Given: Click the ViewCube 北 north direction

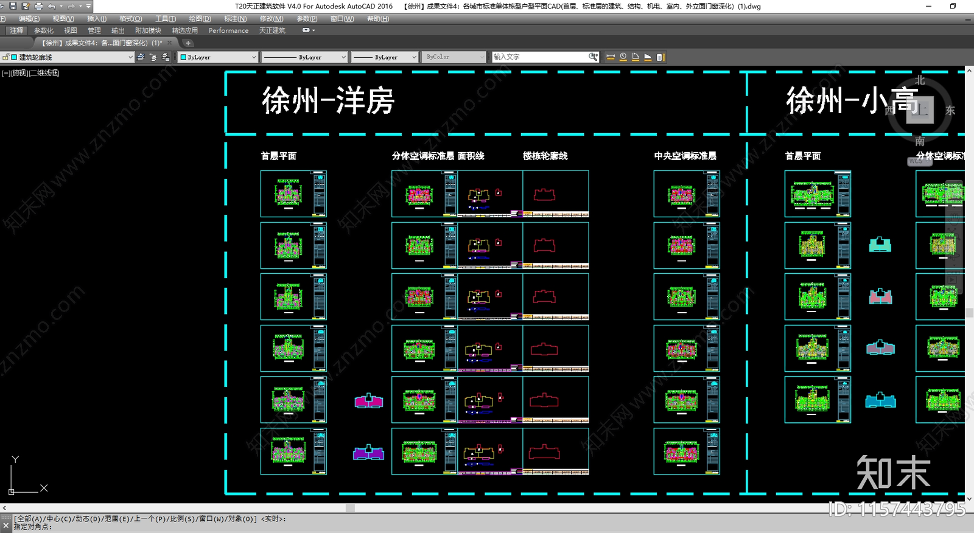Looking at the screenshot, I should (920, 80).
